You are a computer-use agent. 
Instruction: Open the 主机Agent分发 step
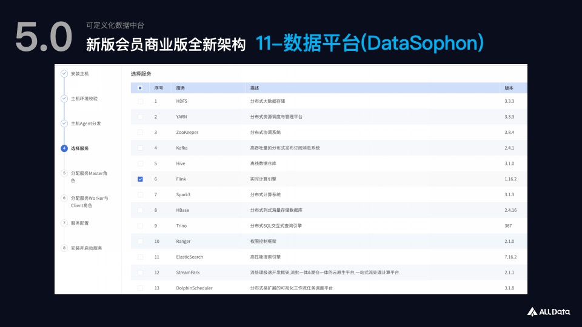pyautogui.click(x=85, y=124)
